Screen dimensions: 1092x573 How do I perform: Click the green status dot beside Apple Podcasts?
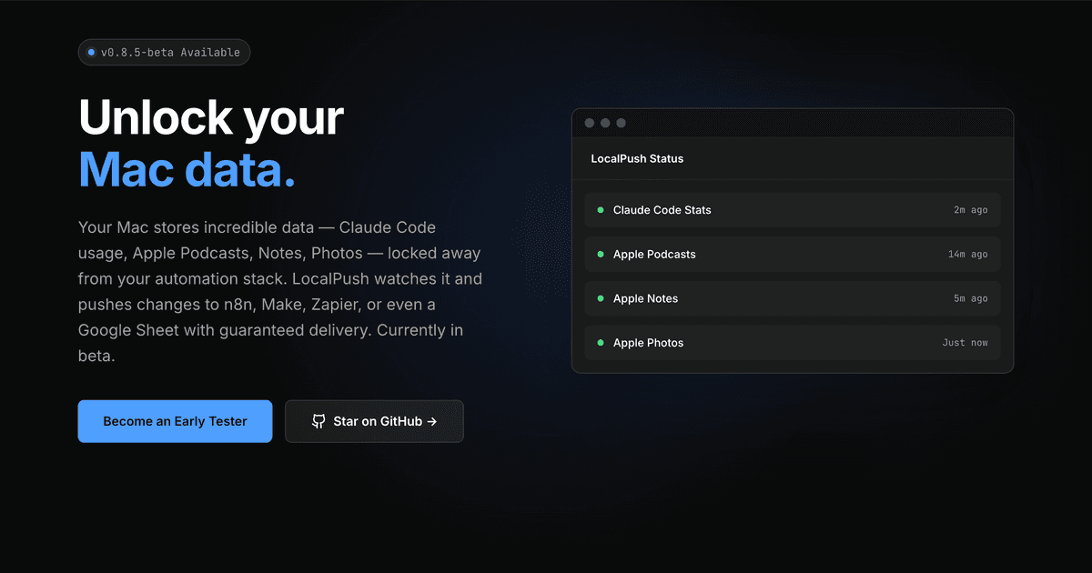600,254
